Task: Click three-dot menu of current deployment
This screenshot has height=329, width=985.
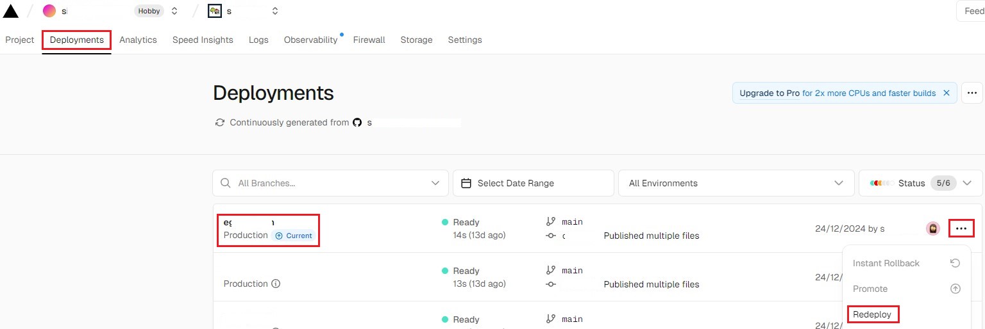Action: (x=961, y=229)
